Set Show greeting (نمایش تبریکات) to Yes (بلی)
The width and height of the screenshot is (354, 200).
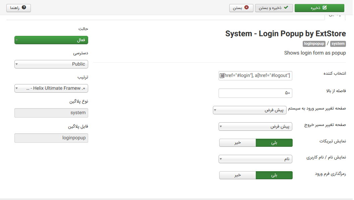(274, 143)
